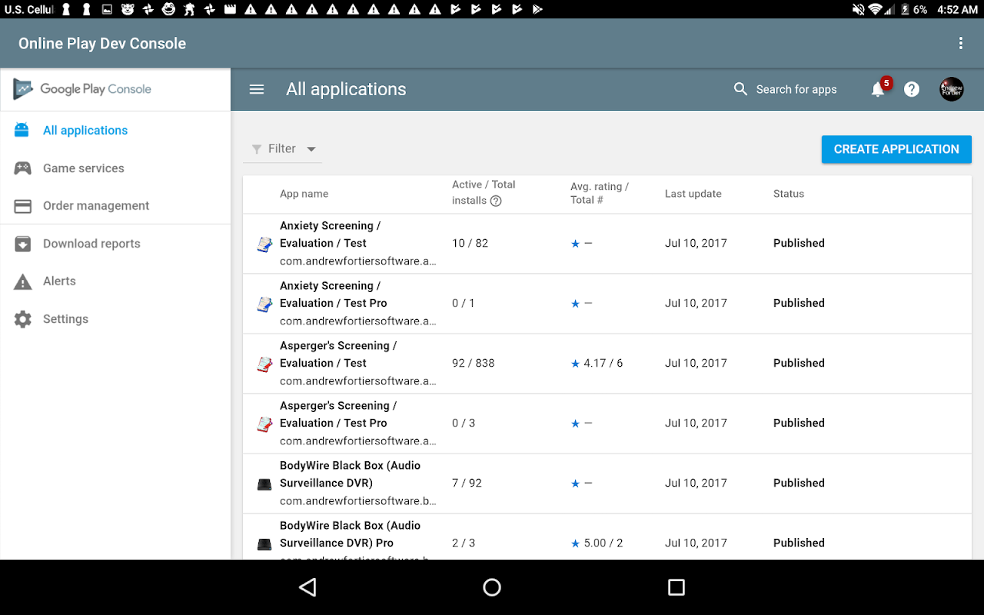Click the Active / Total installs column header
Screen dimensions: 984x615
484,192
